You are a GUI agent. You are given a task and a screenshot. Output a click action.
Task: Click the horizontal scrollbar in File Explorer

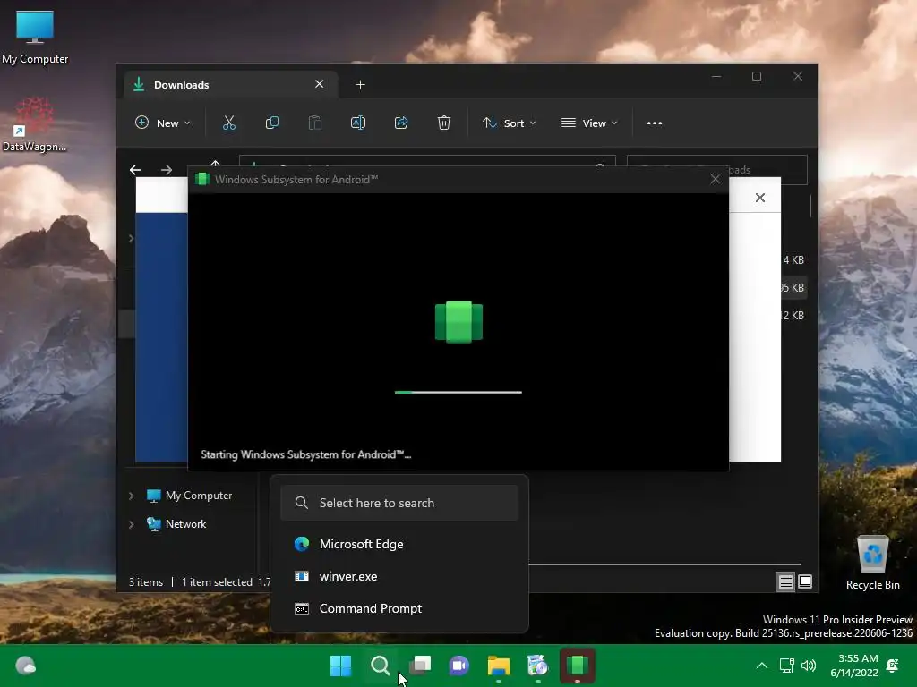[x=665, y=564]
